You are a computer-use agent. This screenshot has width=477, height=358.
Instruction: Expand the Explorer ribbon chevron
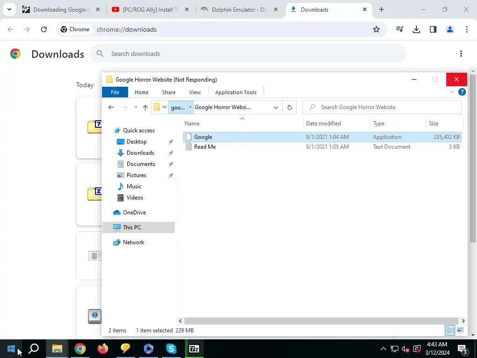tap(452, 92)
